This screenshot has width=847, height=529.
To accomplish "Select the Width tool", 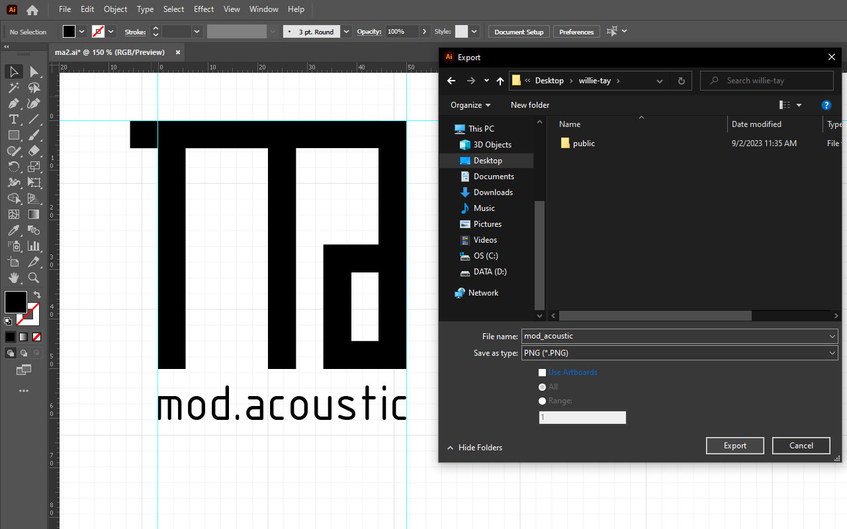I will click(14, 183).
